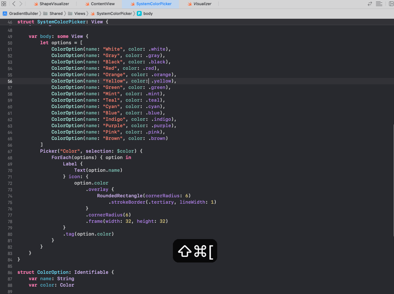Click the Picker keyword on line 67
Viewport: 394px width, 294px height.
49,151
